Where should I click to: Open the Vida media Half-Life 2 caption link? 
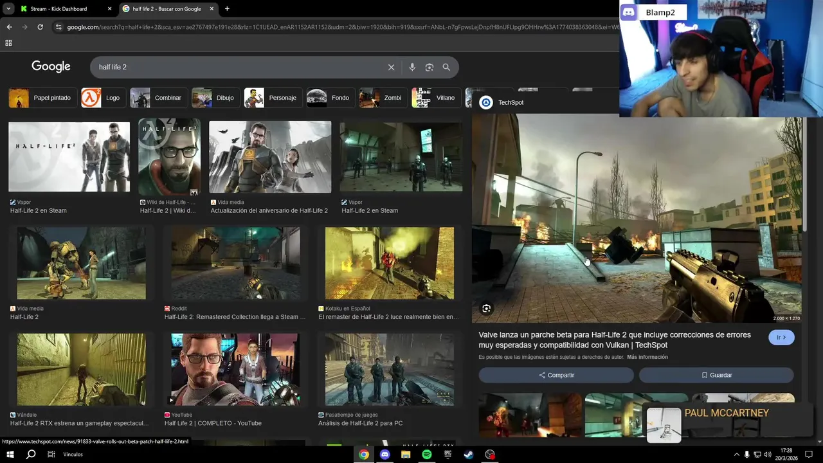click(x=24, y=317)
